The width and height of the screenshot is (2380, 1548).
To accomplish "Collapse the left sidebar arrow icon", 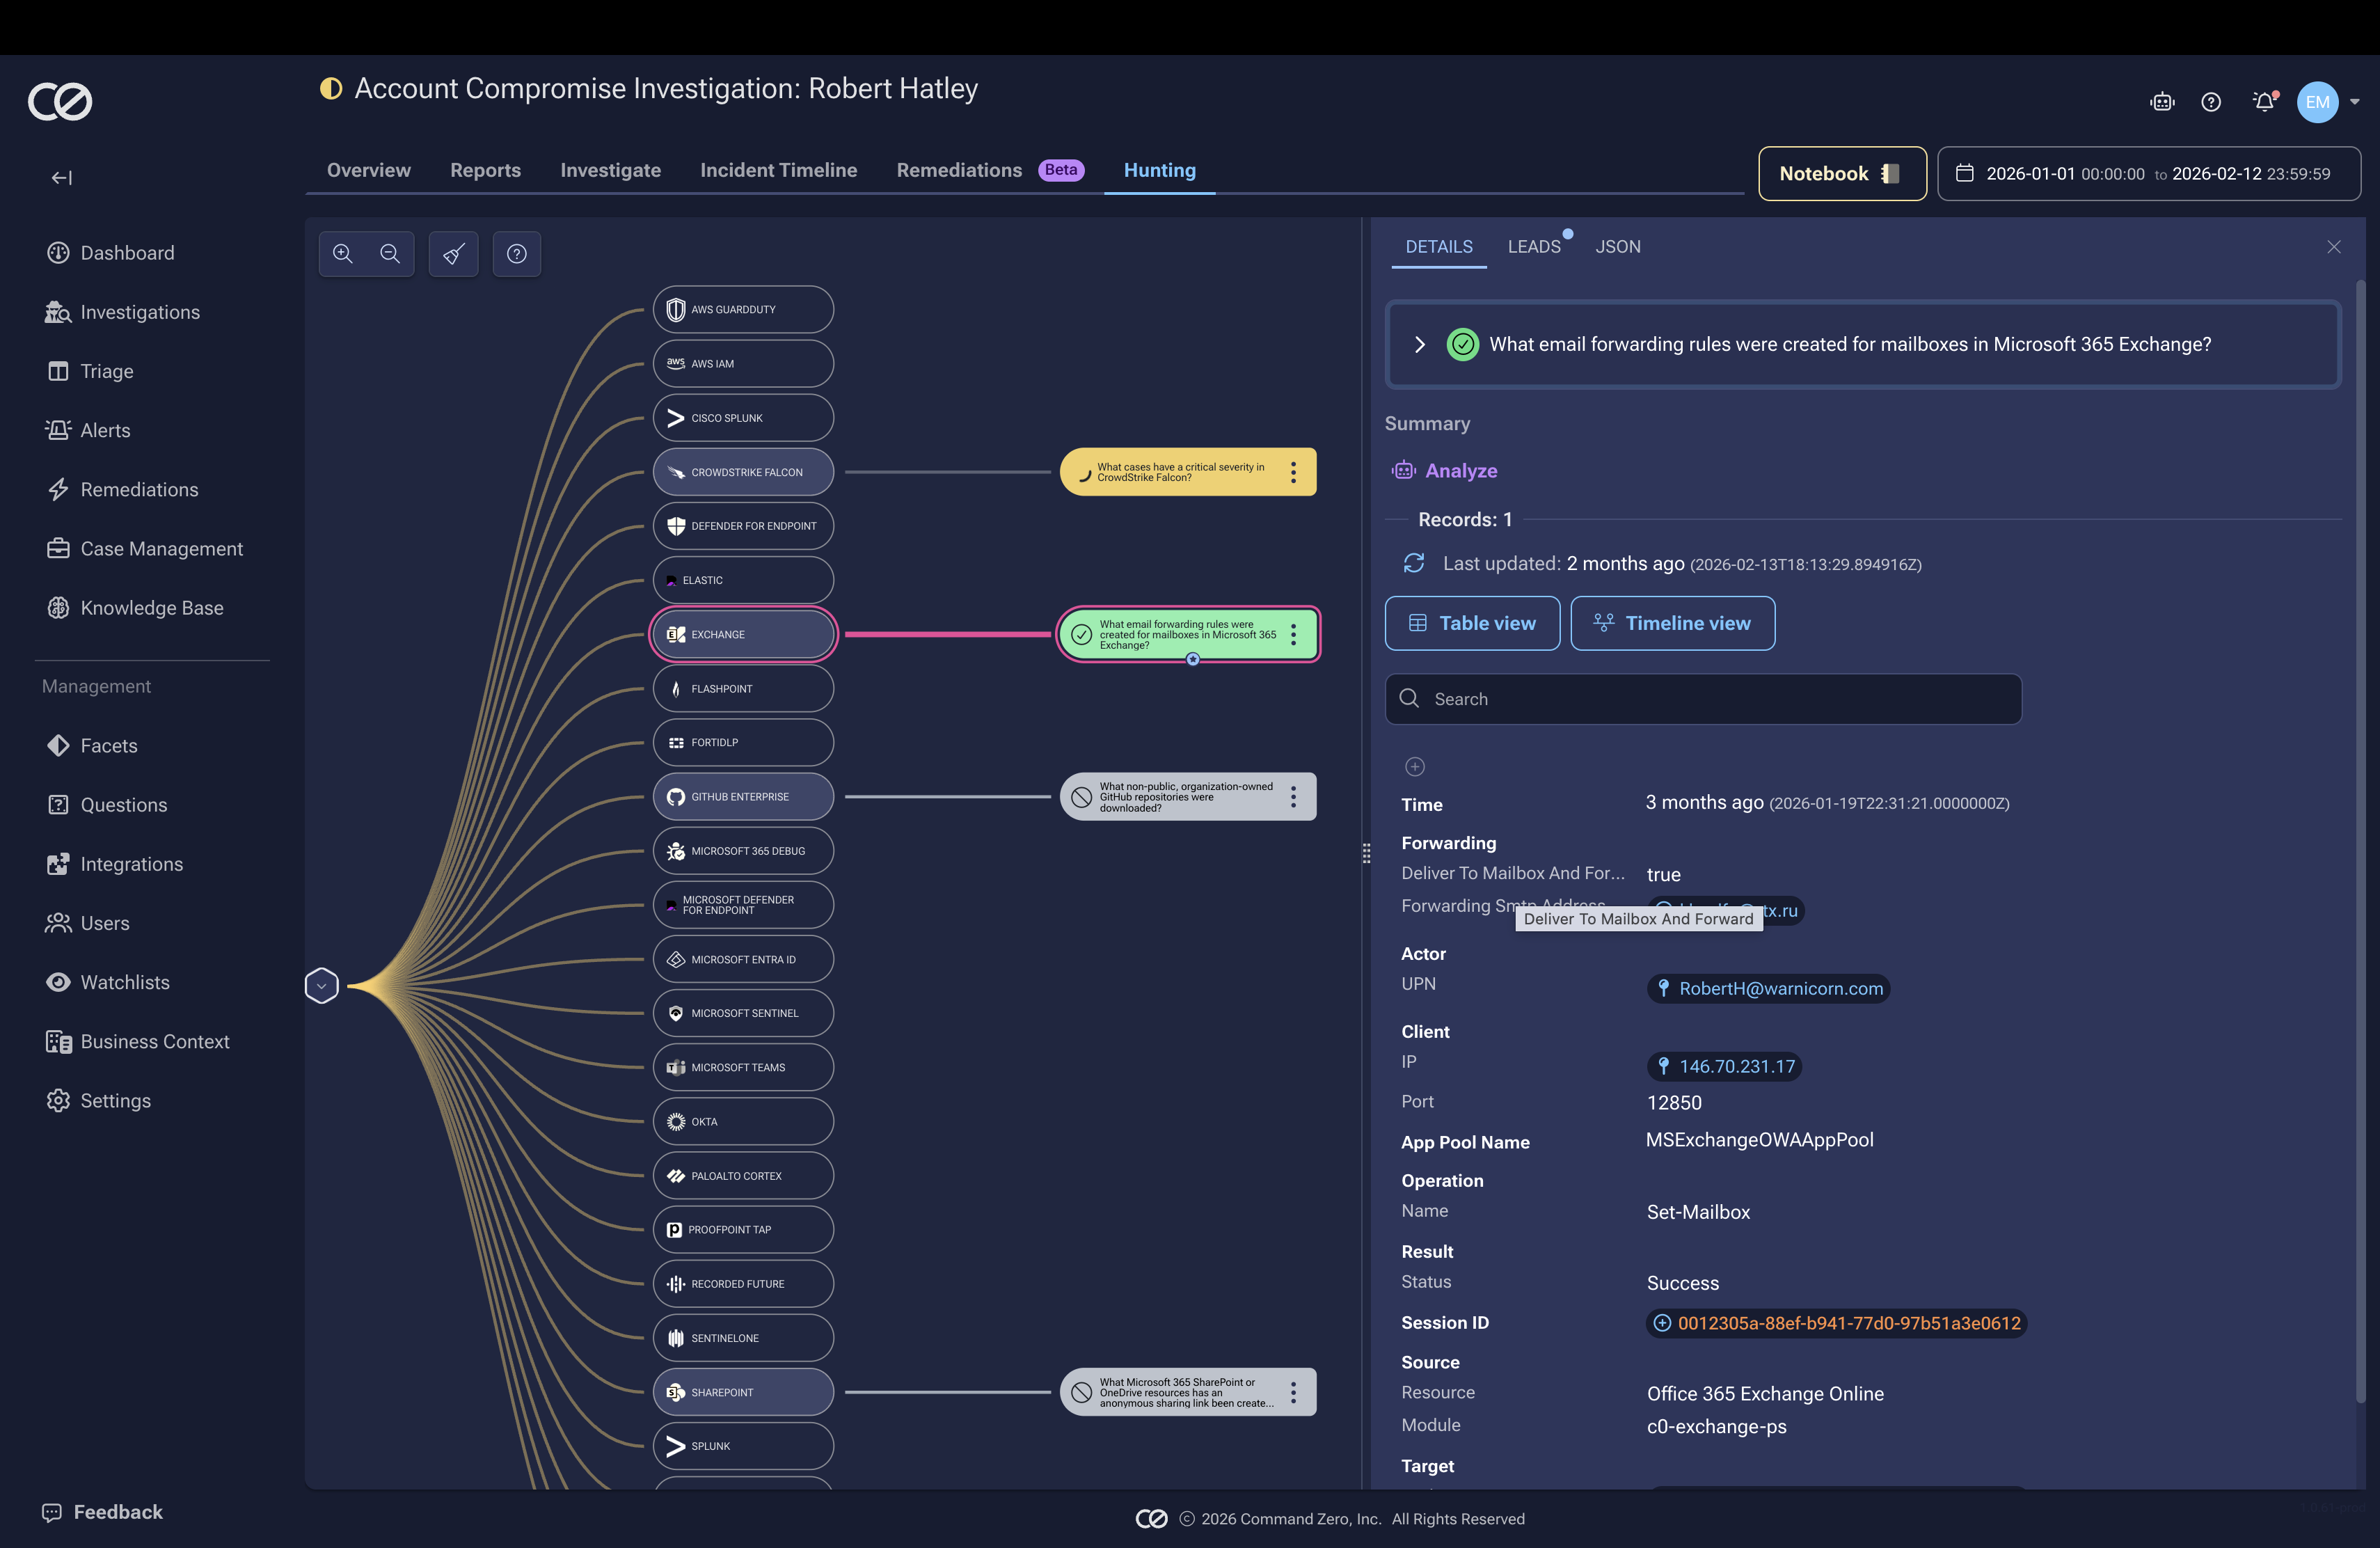I will point(62,178).
